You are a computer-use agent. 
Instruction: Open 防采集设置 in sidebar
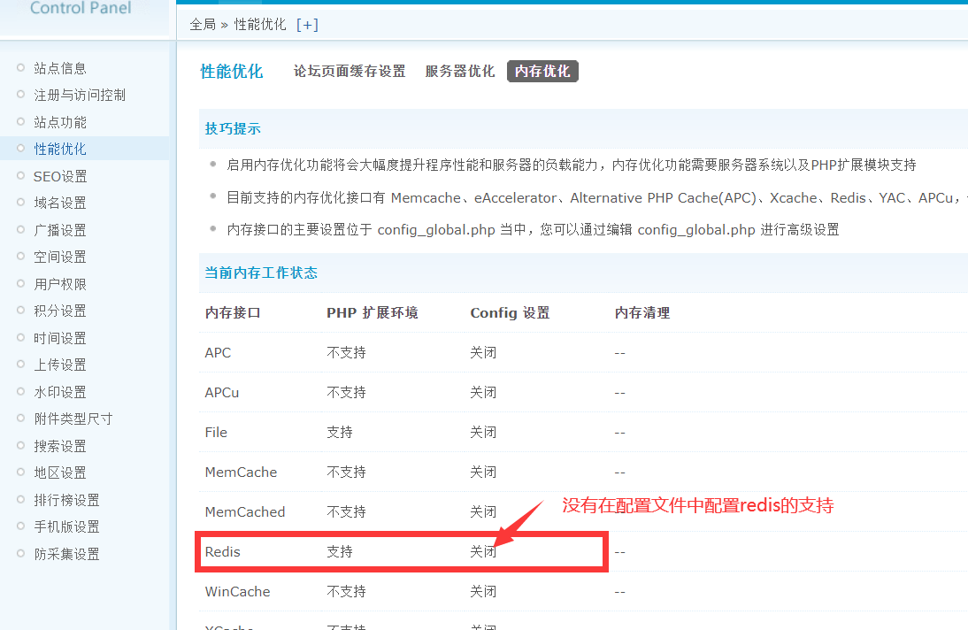(x=66, y=554)
